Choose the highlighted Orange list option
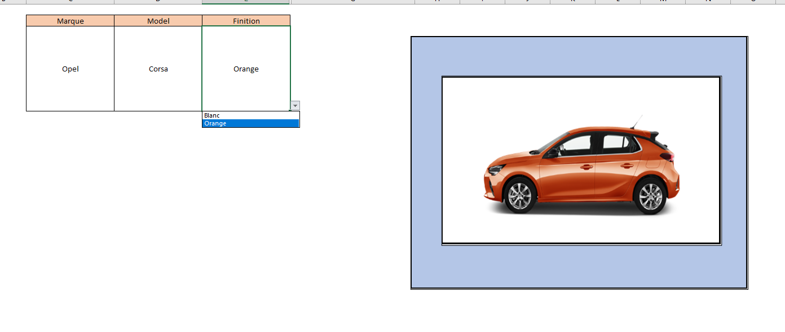 (251, 123)
